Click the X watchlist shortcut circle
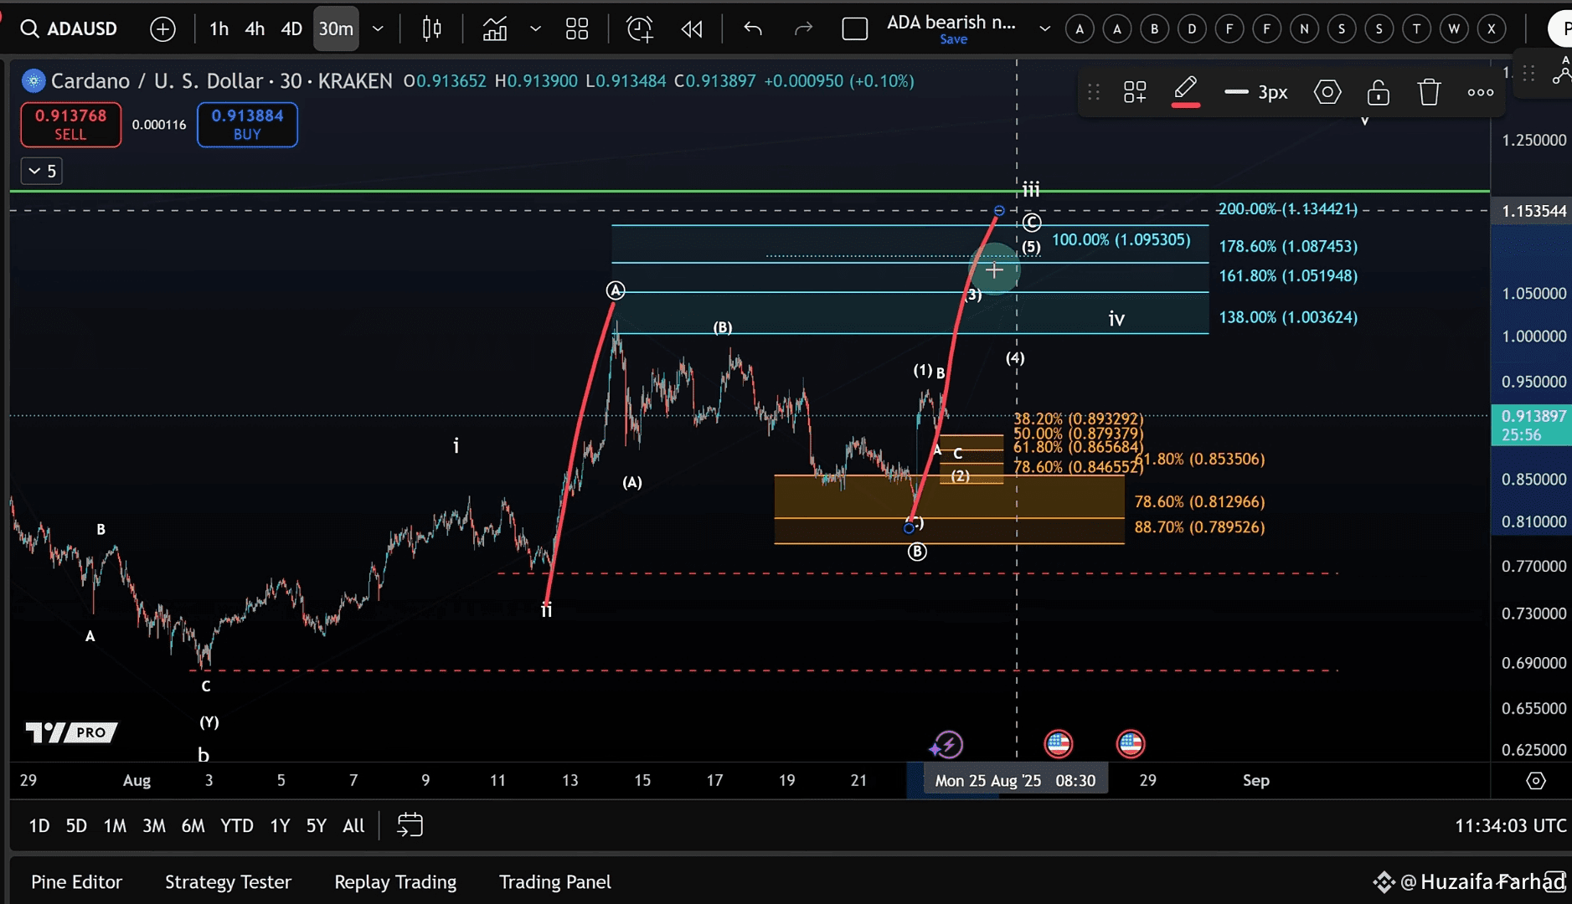The image size is (1572, 904). coord(1492,29)
